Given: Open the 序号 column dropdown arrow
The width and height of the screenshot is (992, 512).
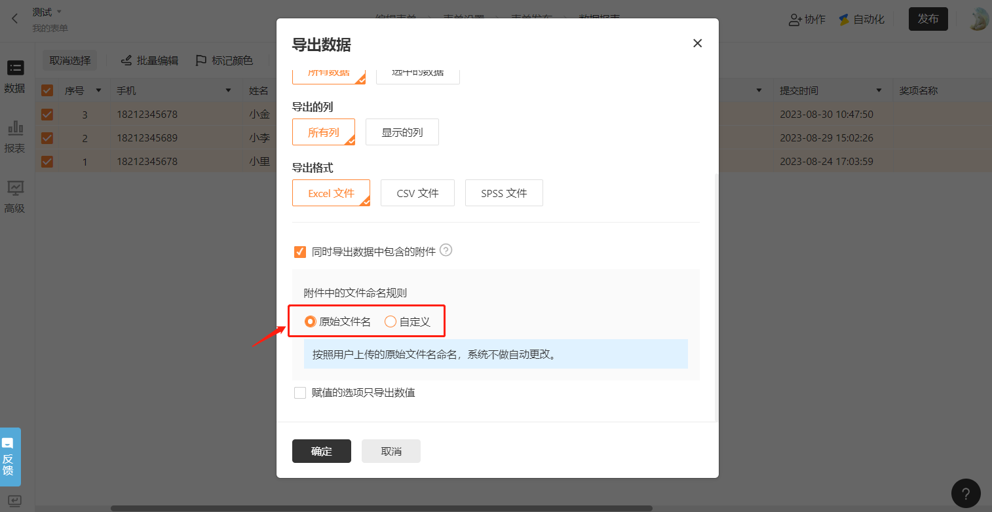Looking at the screenshot, I should click(99, 90).
